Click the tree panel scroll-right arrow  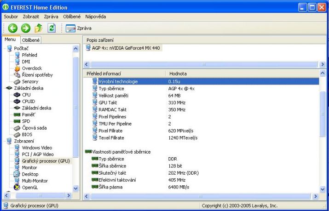click(x=69, y=195)
